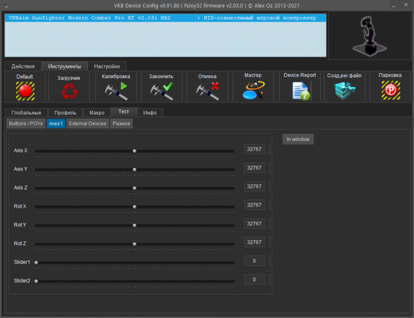Switch to the Инструменты tab

click(x=65, y=66)
